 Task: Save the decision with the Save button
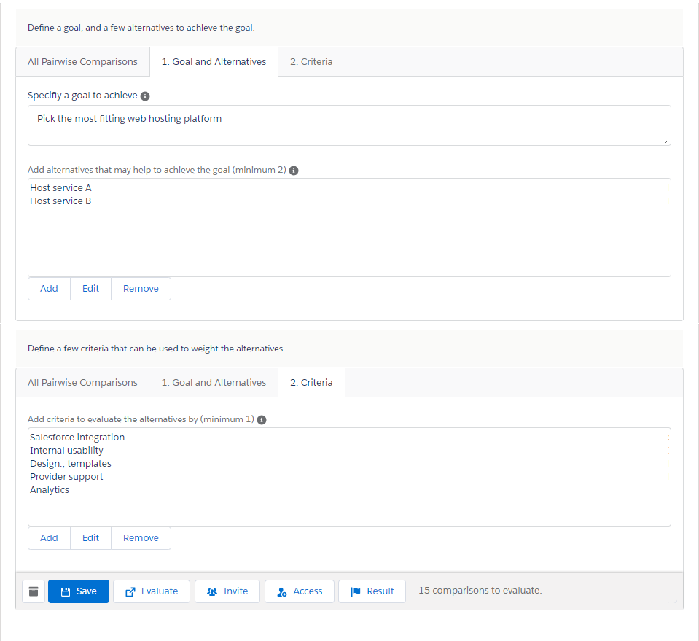pos(79,591)
